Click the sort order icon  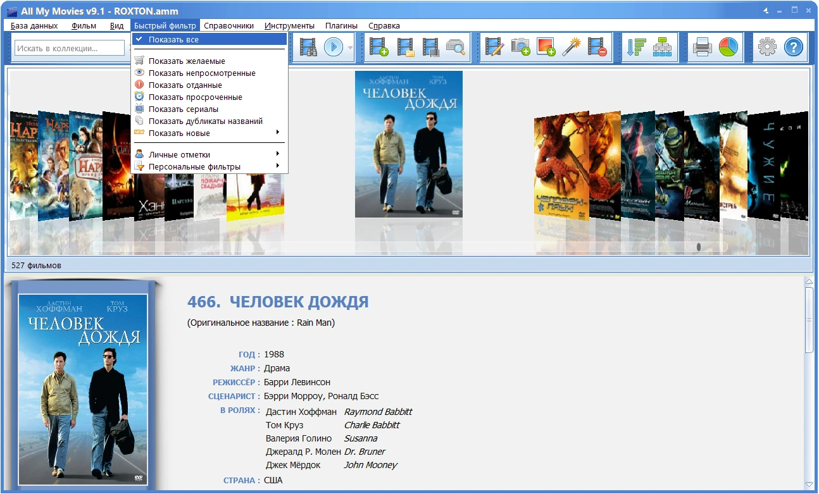point(635,47)
